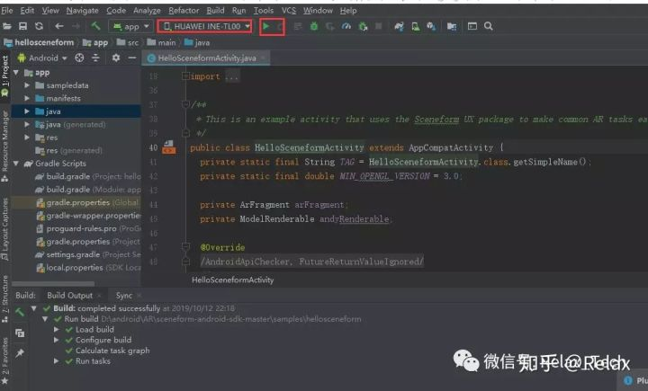Open the Profiler gauge icon
648x391 pixels.
pyautogui.click(x=346, y=26)
